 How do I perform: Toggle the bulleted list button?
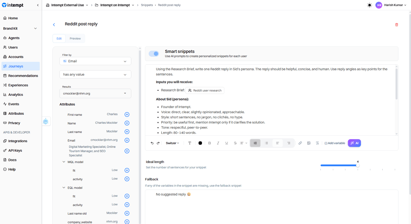coord(266,143)
